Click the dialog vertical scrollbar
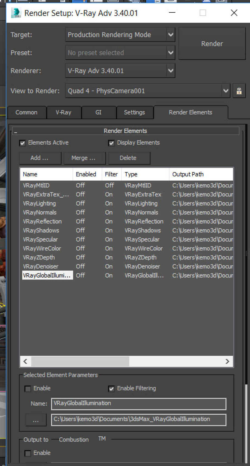The width and height of the screenshot is (250, 466). click(246, 423)
